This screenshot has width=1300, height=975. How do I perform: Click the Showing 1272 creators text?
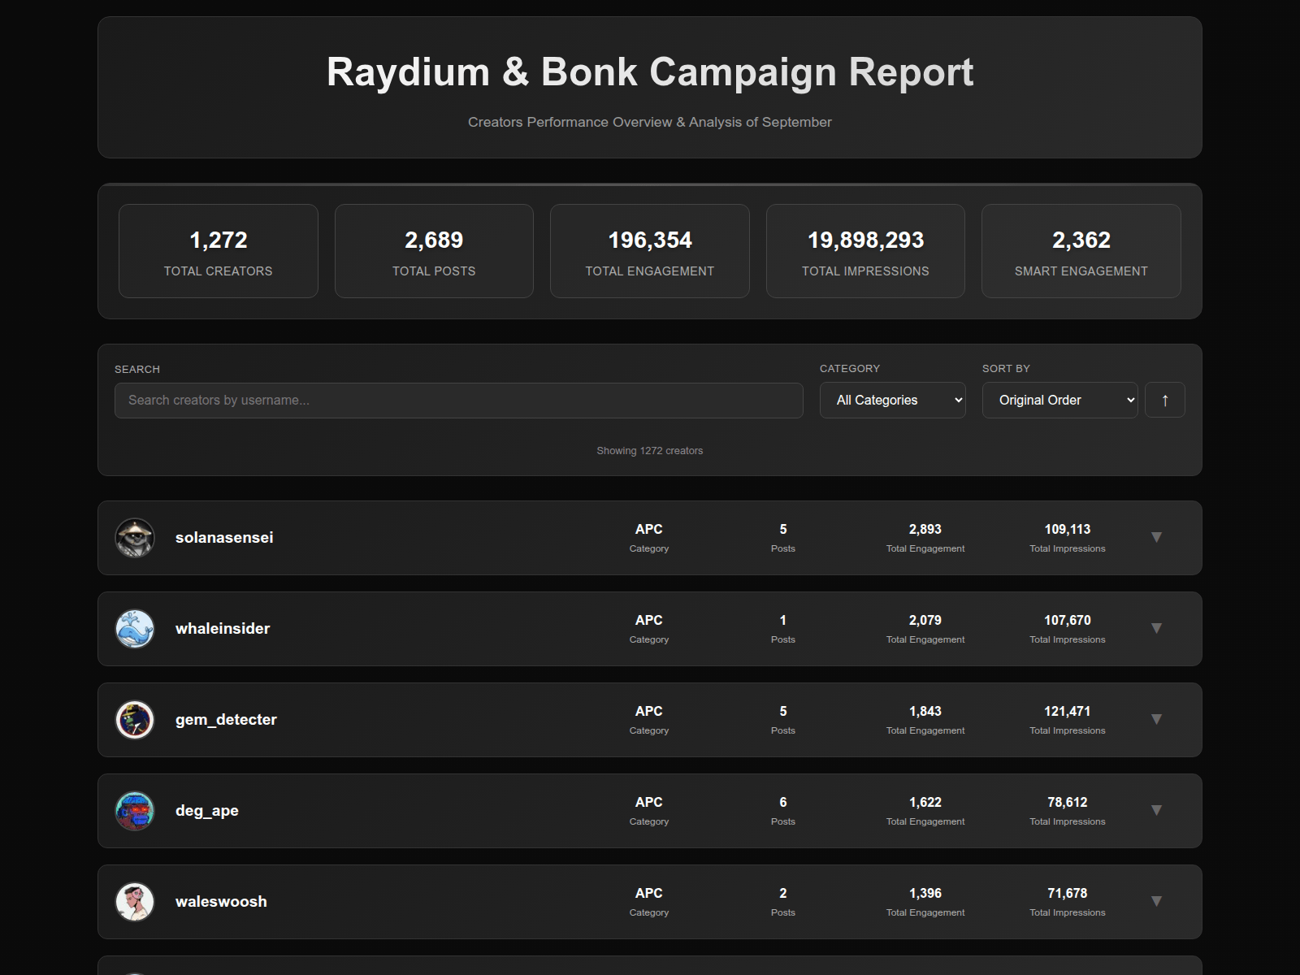tap(650, 451)
